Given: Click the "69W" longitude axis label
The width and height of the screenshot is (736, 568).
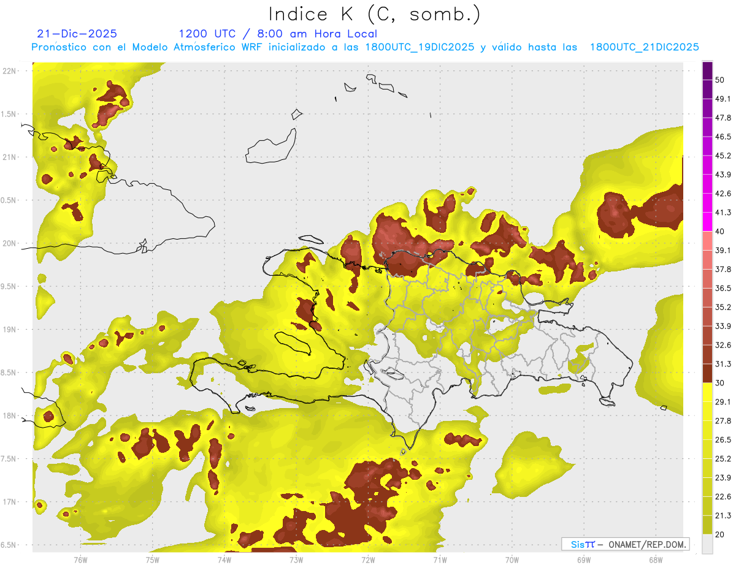Looking at the screenshot, I should pyautogui.click(x=583, y=559).
